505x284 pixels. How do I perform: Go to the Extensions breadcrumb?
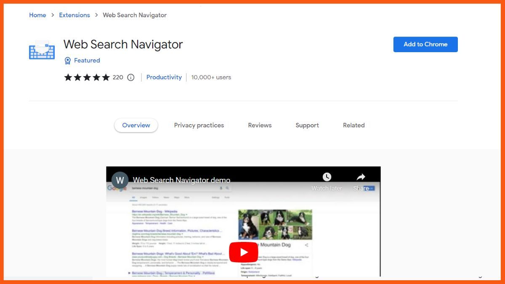click(74, 15)
